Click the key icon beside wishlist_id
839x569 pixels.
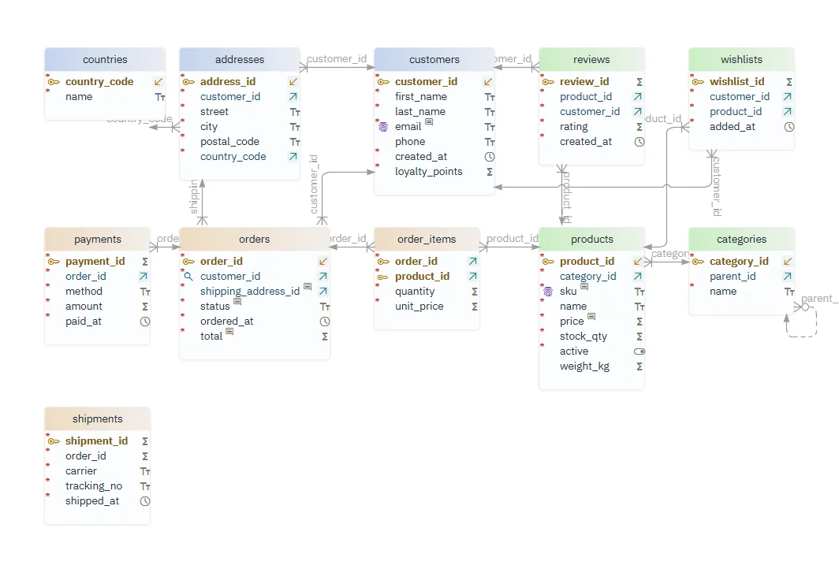click(698, 82)
